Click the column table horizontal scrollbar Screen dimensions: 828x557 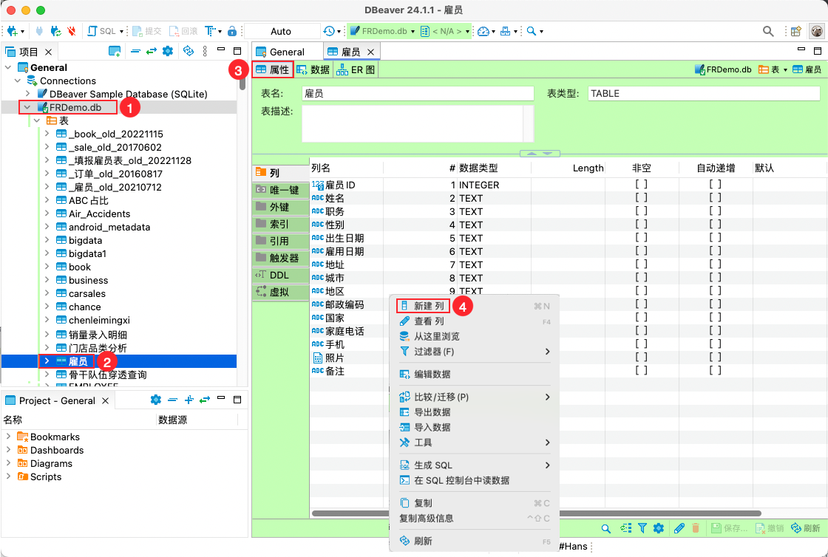[x=537, y=513]
